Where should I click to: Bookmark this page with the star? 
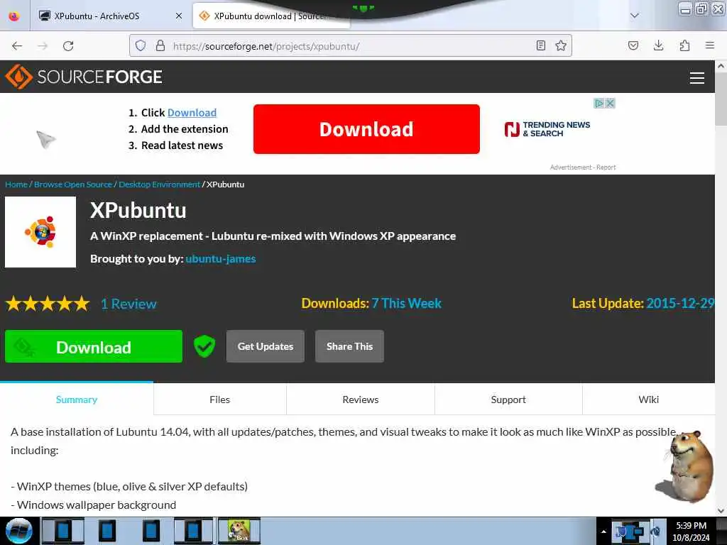(561, 45)
